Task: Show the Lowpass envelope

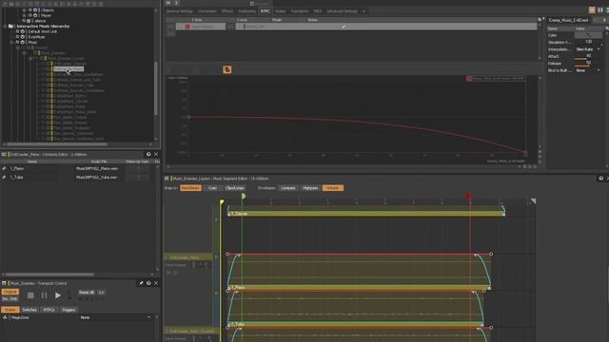Action: coord(288,188)
